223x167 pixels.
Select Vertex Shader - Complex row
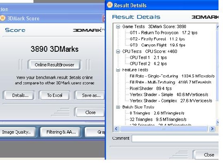171,101
